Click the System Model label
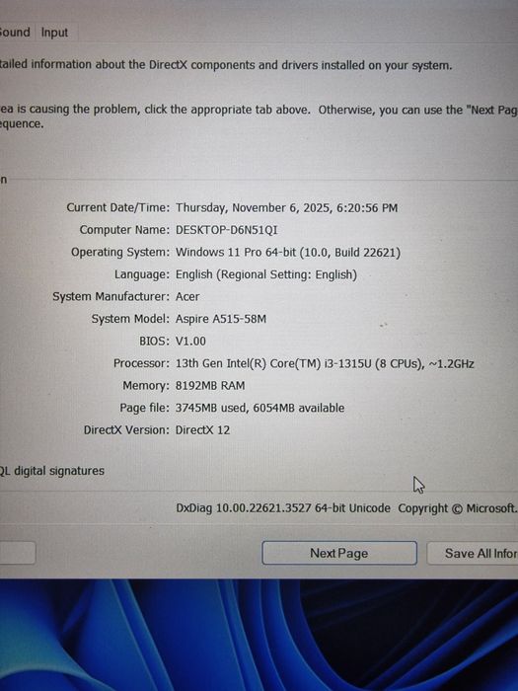Screen dimensions: 518x691 (x=130, y=319)
